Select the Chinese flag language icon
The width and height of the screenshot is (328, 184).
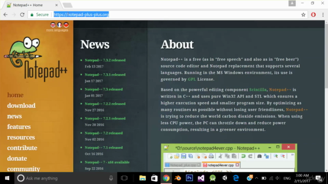click(66, 25)
